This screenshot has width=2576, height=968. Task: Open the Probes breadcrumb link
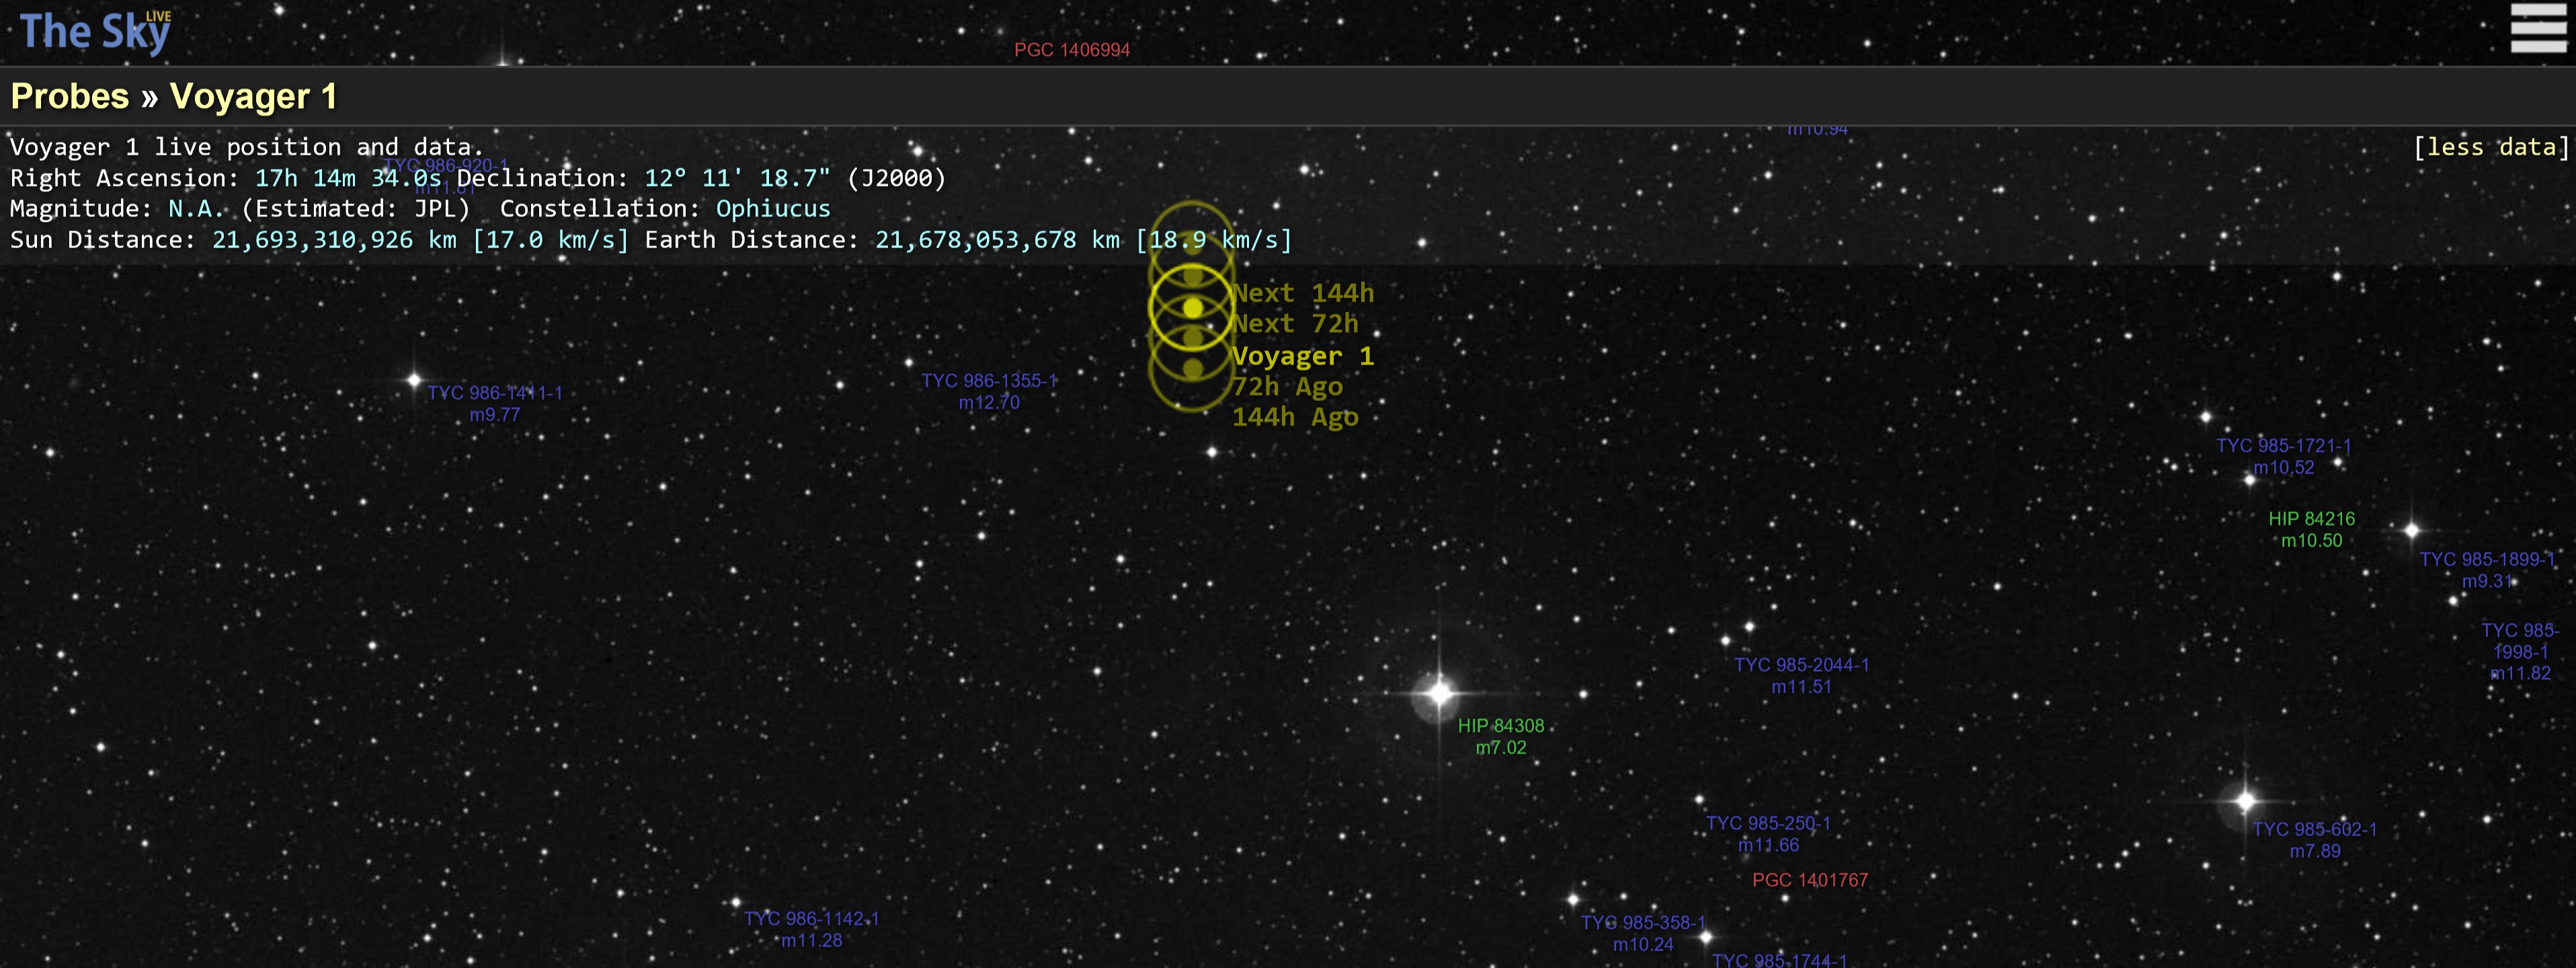69,96
